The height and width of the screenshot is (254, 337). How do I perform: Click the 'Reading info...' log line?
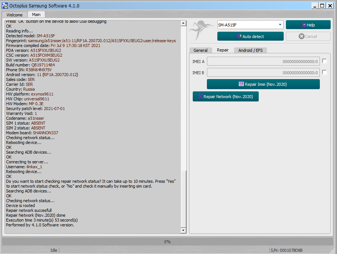point(19,31)
